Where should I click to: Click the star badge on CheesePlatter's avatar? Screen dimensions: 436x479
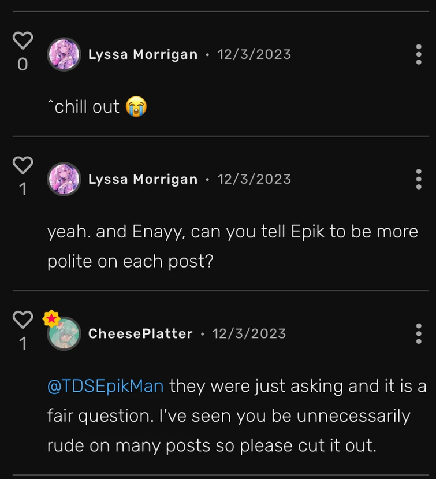51,318
